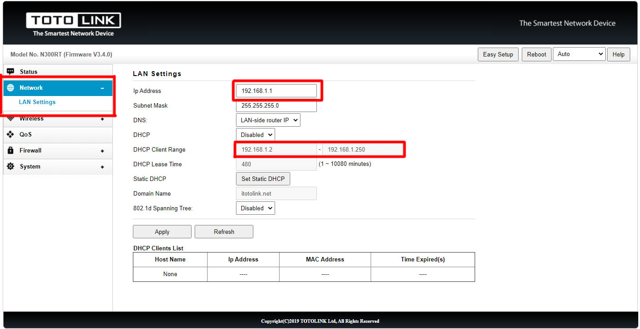Select the System gear icon

(11, 166)
